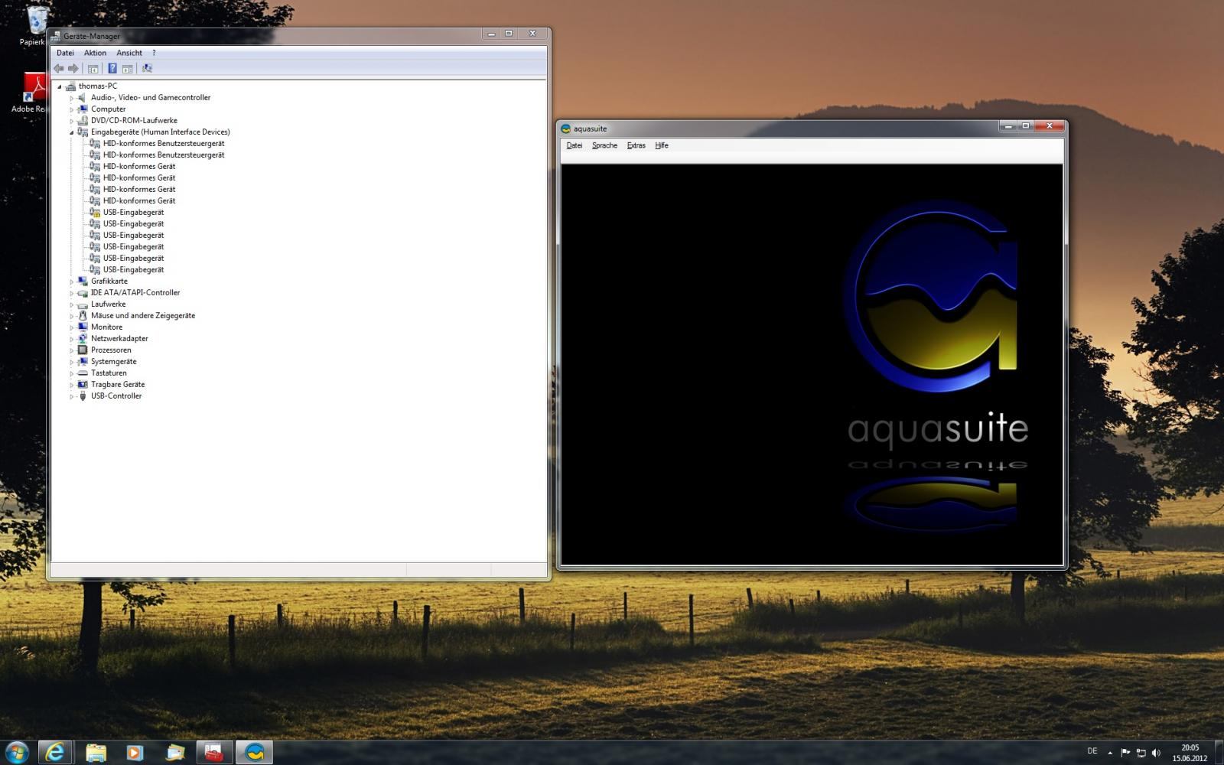Select the Tragbare Geräte entry

click(118, 384)
